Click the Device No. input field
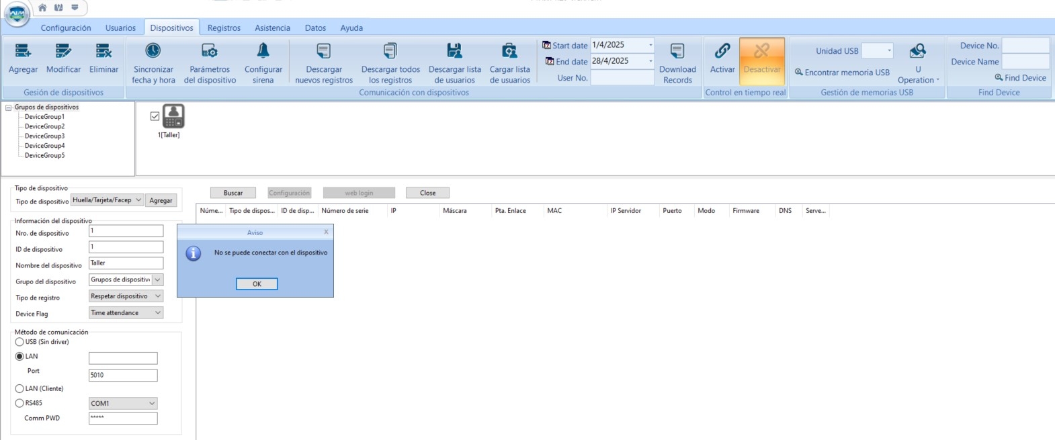The height and width of the screenshot is (440, 1055). point(1025,46)
